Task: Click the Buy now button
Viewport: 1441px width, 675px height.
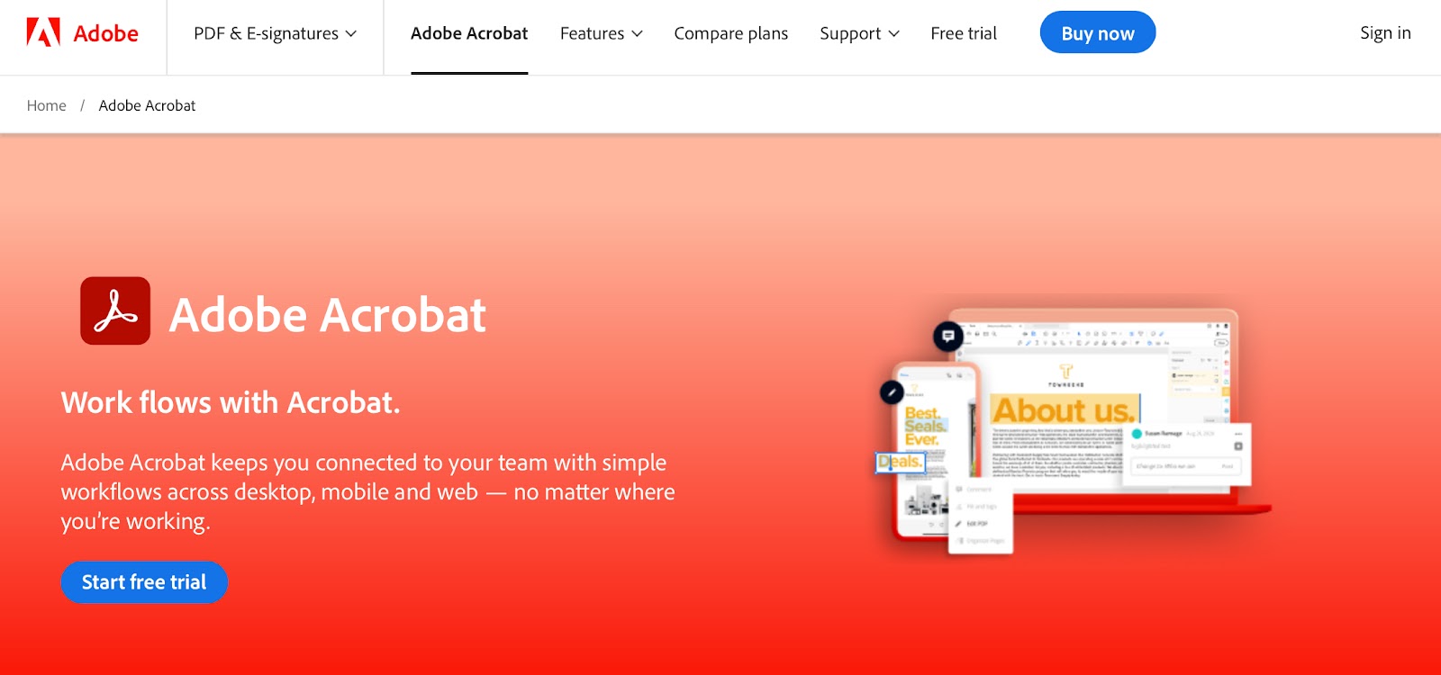Action: (1098, 32)
